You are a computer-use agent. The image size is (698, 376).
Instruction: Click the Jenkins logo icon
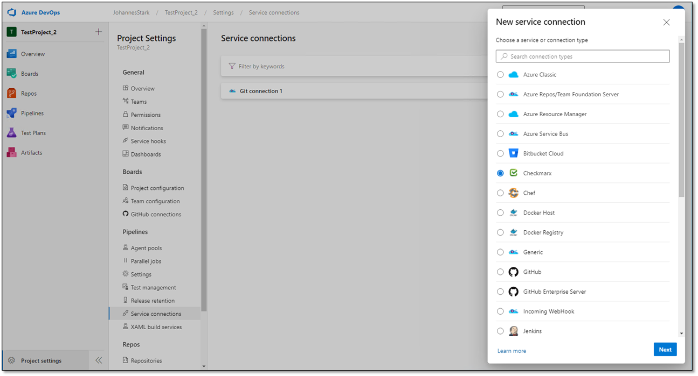click(513, 331)
